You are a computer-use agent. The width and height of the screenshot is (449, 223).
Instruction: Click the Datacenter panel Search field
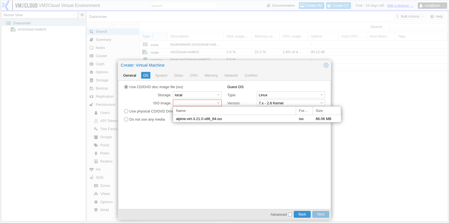click(x=417, y=27)
